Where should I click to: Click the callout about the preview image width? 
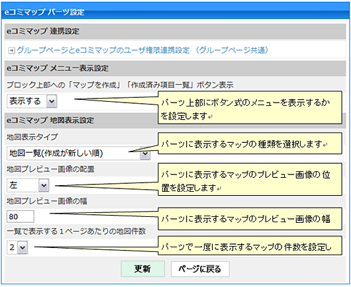(x=250, y=219)
